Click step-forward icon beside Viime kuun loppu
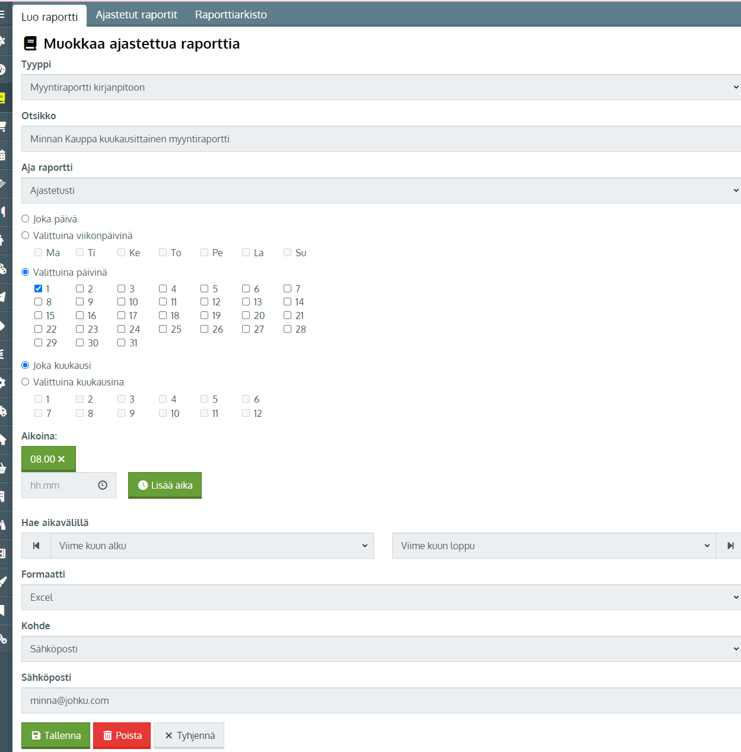Screen dimensions: 741x752 (730, 546)
